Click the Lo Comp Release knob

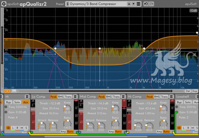(x=53, y=126)
